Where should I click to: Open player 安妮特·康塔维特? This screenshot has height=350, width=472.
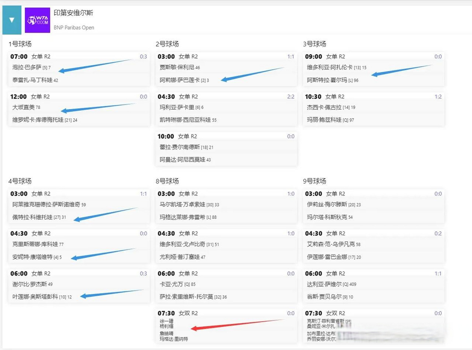(x=32, y=257)
